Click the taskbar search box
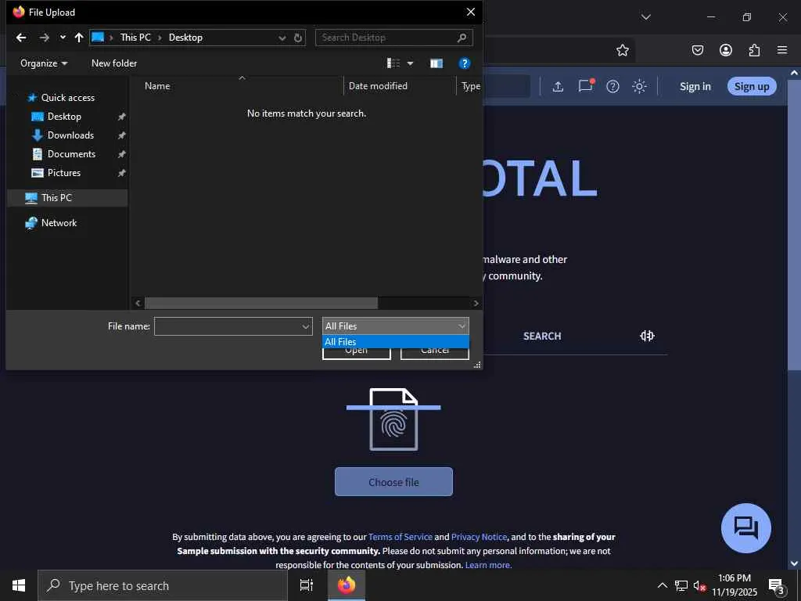 click(x=163, y=585)
